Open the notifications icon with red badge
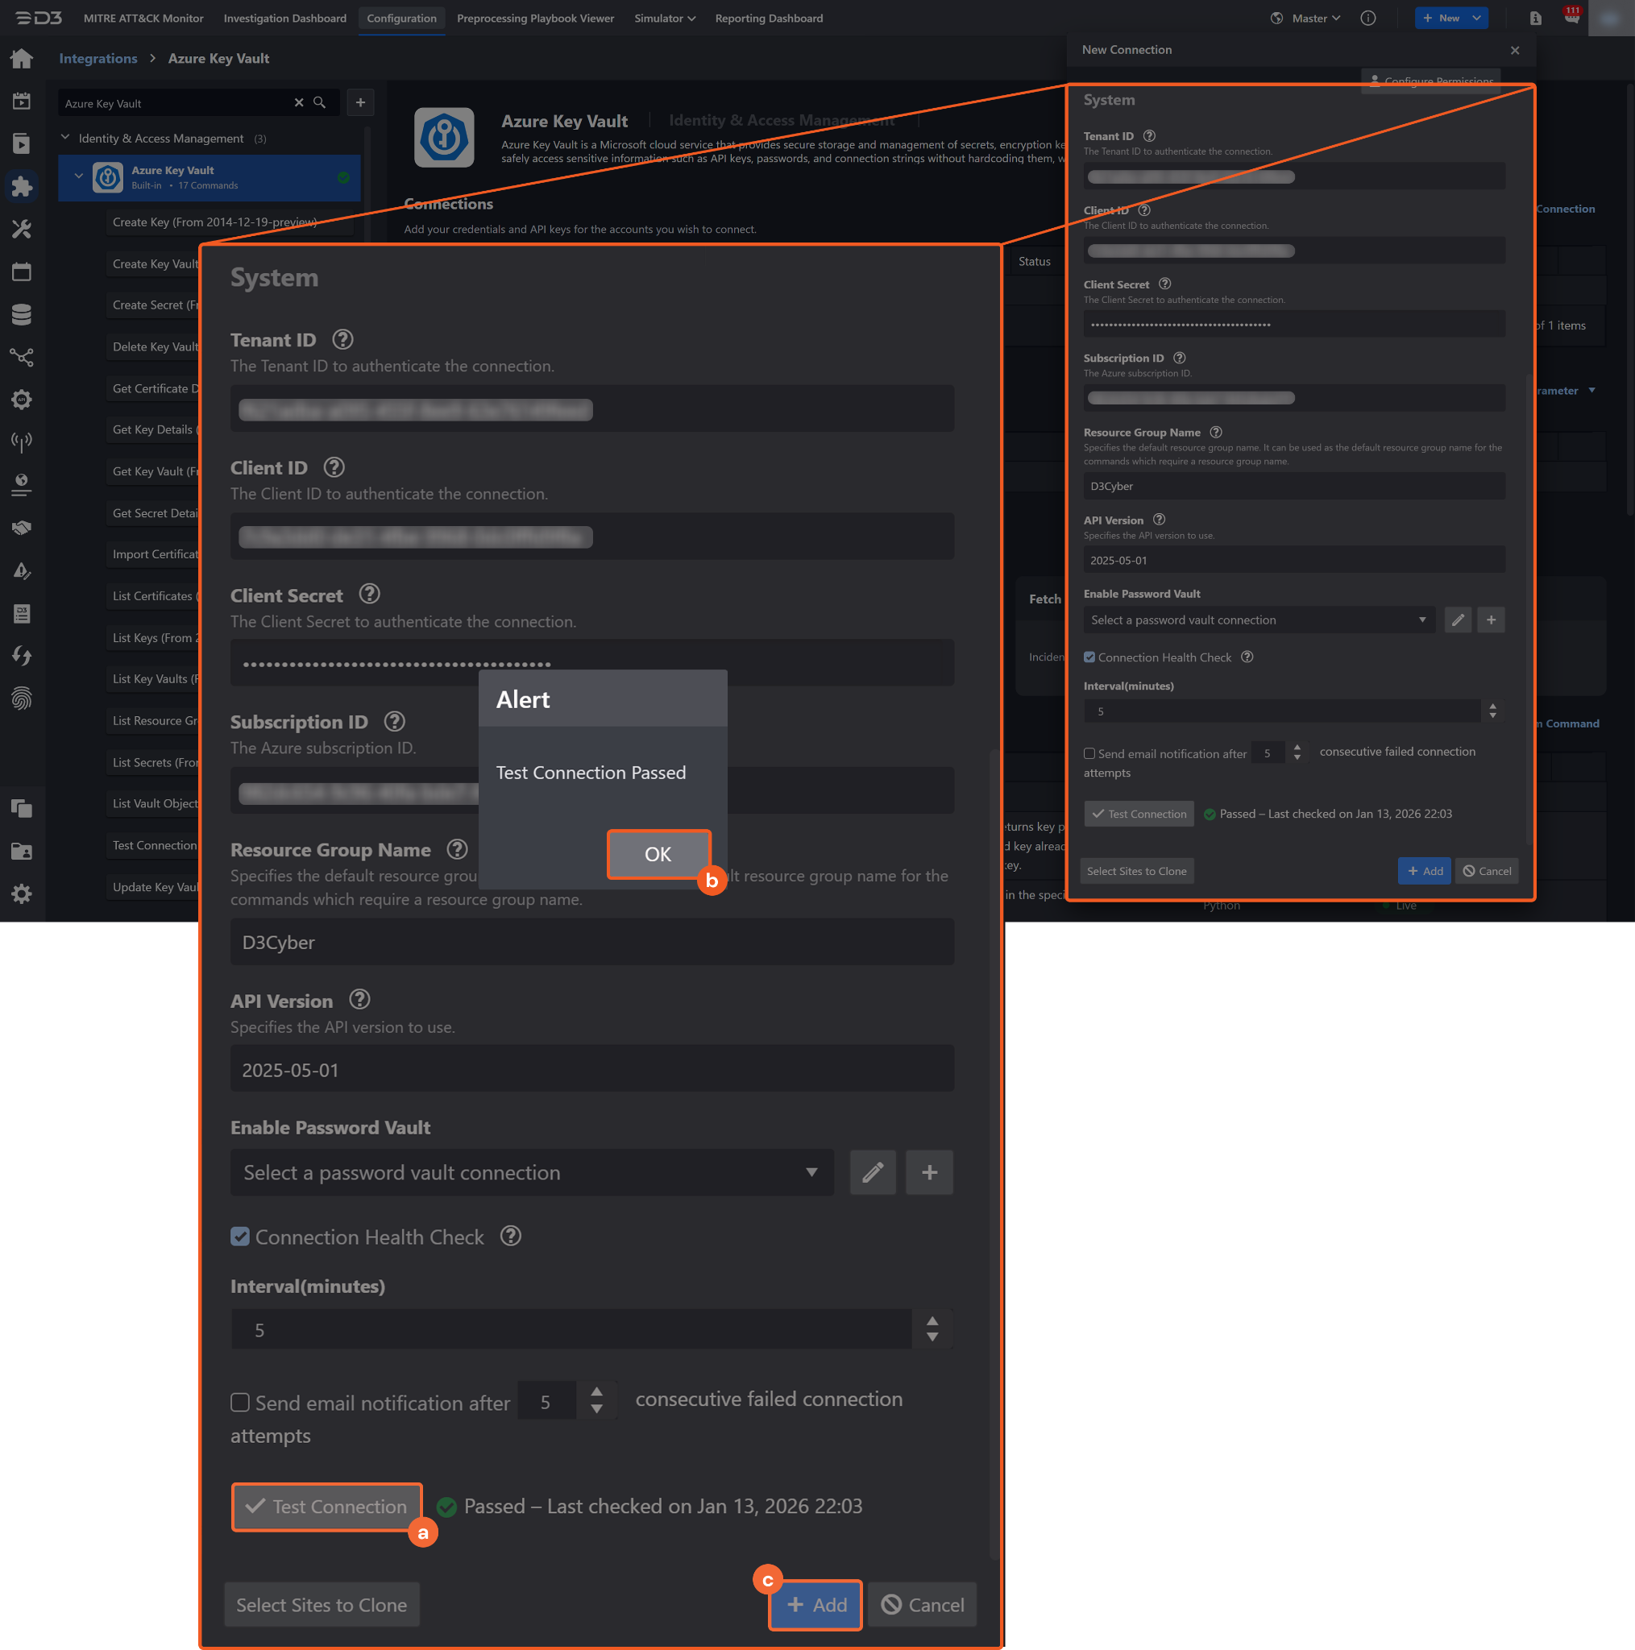The width and height of the screenshot is (1635, 1650). pyautogui.click(x=1571, y=18)
